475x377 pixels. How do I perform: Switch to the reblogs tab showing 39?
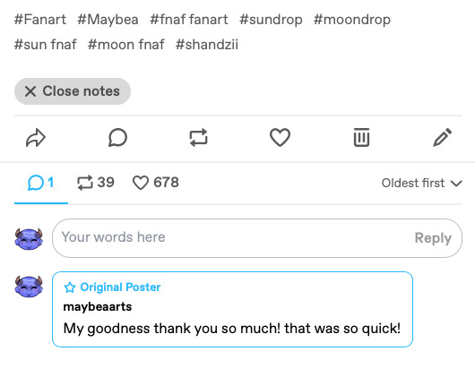(x=95, y=183)
